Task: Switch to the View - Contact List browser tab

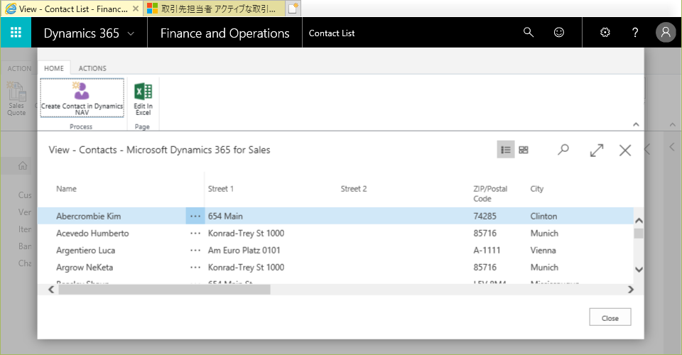Action: tap(72, 9)
